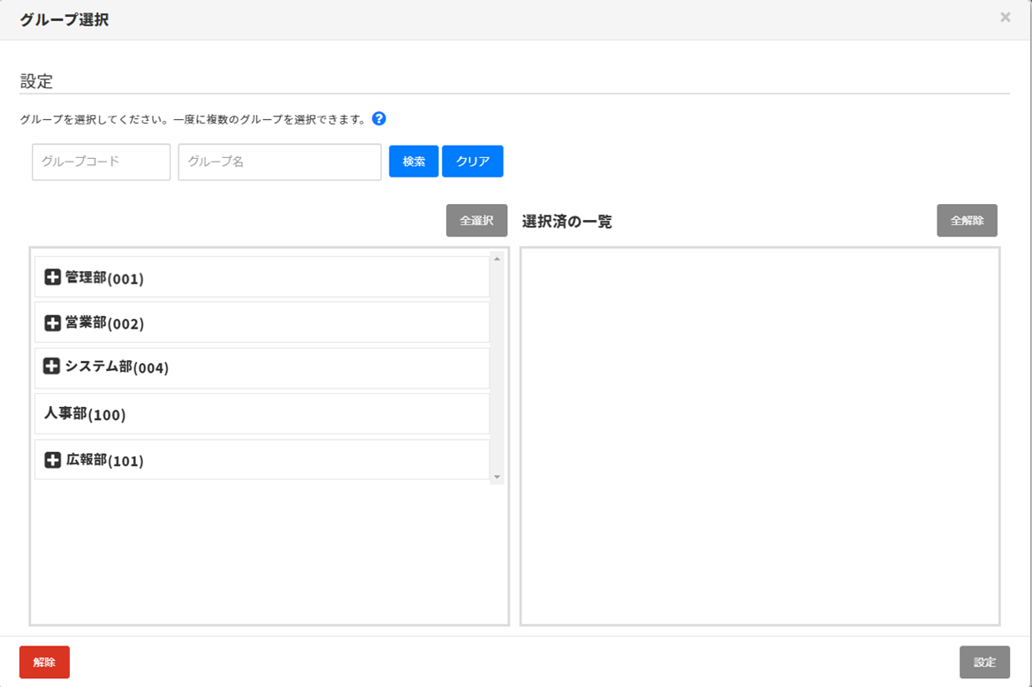Close the グループ選択 dialog with X
Screen dimensions: 1032x687
coord(1005,18)
